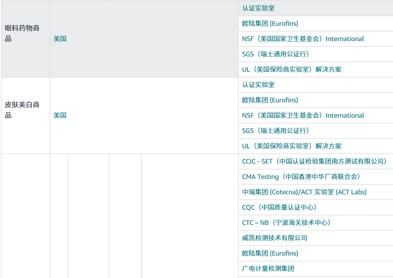Open CQC（中国质量认证中心）link

[x=279, y=207]
